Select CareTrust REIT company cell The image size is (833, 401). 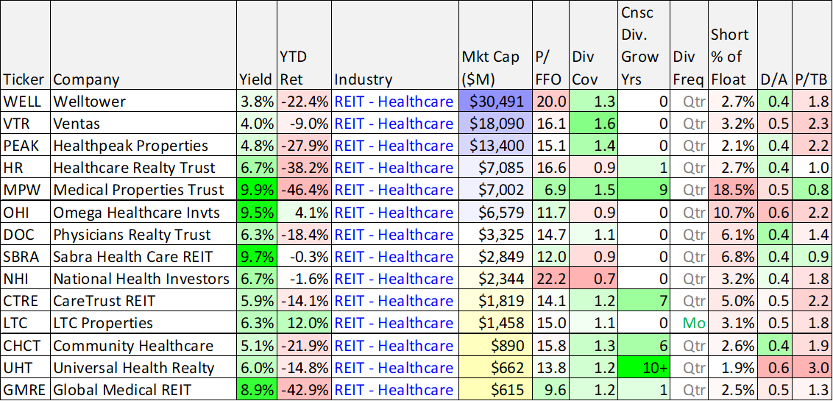click(x=143, y=301)
